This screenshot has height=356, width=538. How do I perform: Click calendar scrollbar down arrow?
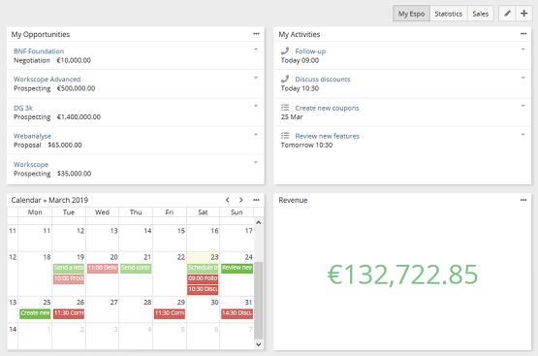259,344
